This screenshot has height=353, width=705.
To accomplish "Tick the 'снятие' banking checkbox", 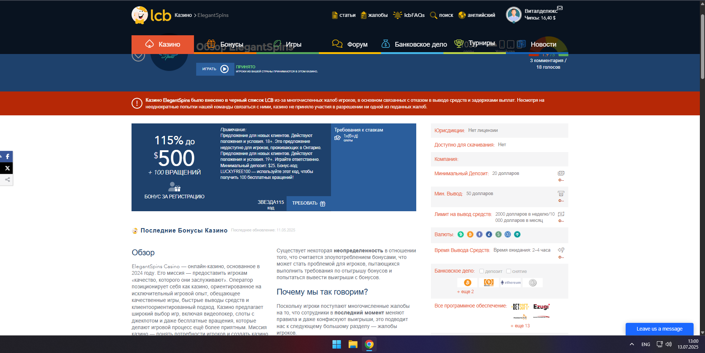I will (508, 271).
